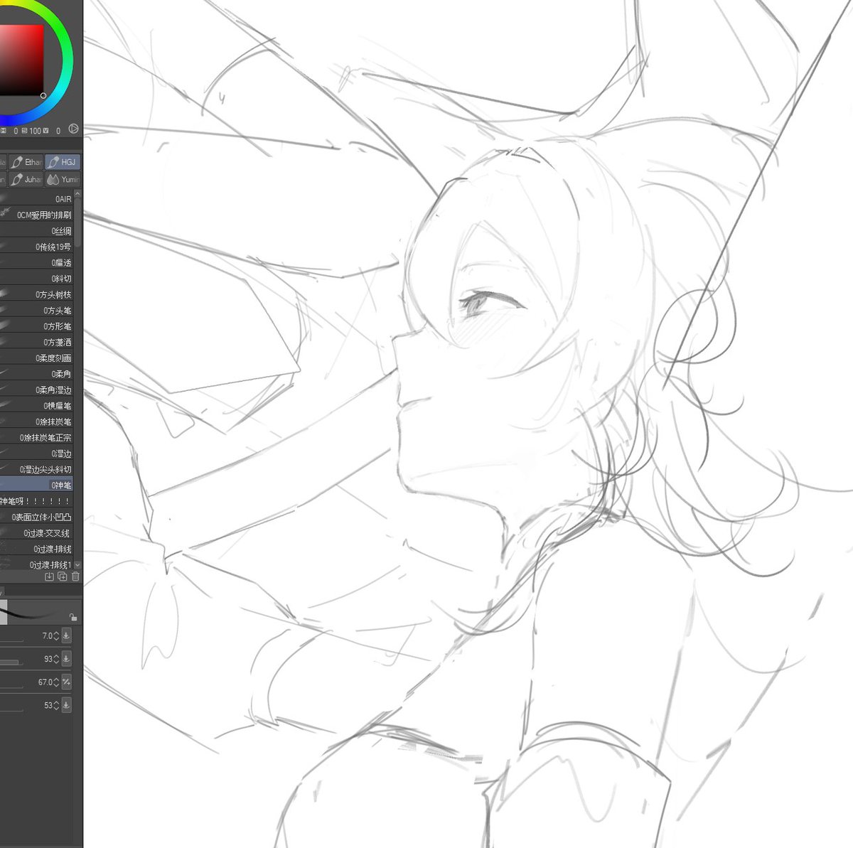The height and width of the screenshot is (848, 853).
Task: Open dynamics settings button beside 67.0
Action: [x=66, y=682]
